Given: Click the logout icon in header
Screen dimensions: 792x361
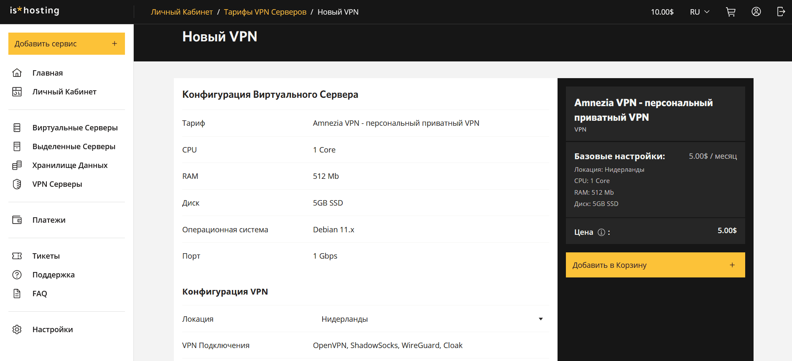Looking at the screenshot, I should (780, 12).
